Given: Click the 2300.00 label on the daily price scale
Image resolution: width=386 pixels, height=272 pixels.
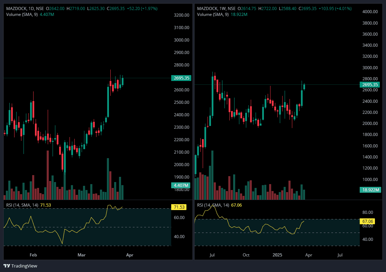Looking at the screenshot, I should 182,127.
